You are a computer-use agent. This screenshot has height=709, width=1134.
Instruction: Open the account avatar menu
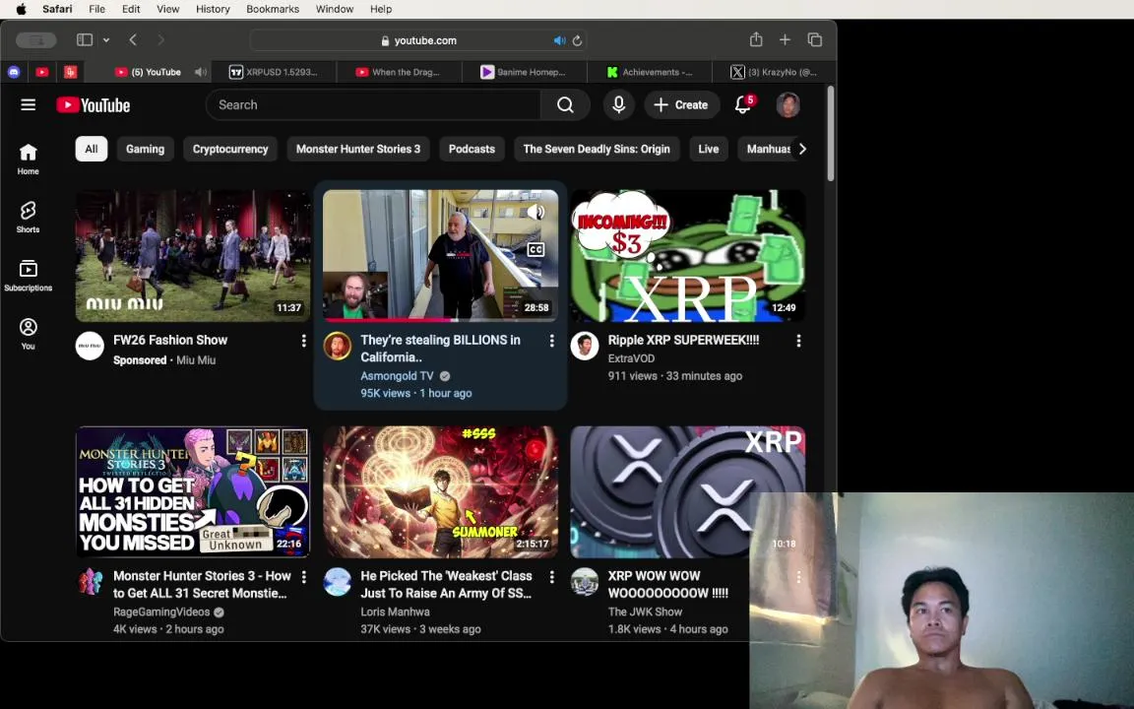(787, 105)
